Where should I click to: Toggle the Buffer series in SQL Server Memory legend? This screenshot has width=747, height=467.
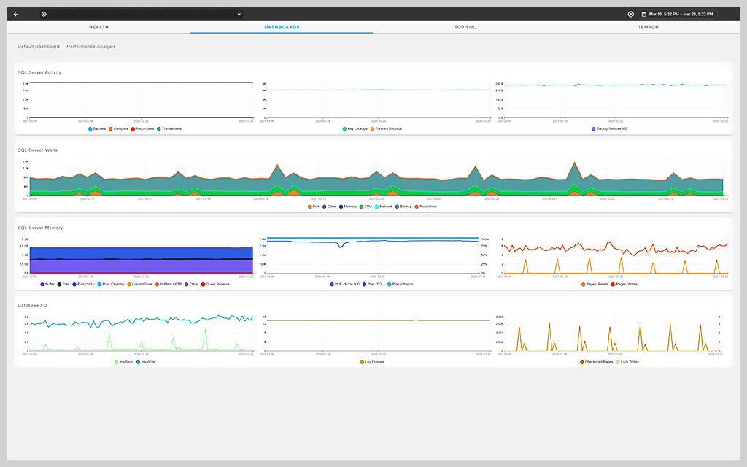pyautogui.click(x=42, y=285)
